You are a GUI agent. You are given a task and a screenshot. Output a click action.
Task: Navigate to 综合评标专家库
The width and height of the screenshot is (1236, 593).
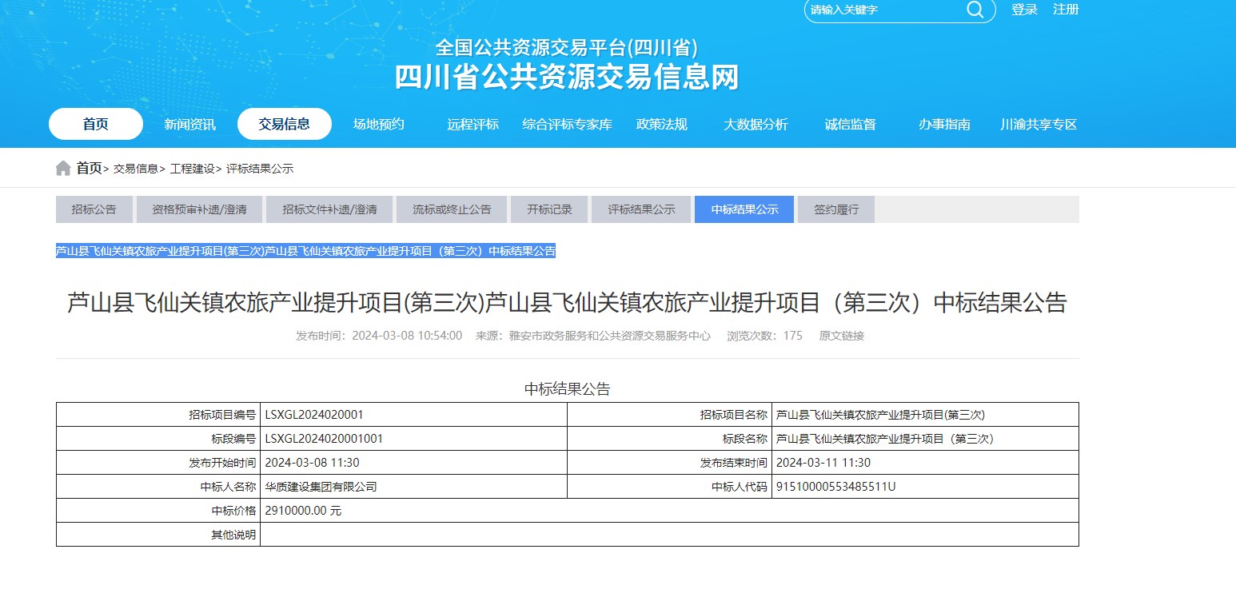pyautogui.click(x=567, y=124)
